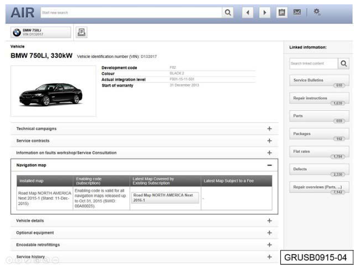358x269 pixels.
Task: Click the VIN value D132017 in heading
Action: click(148, 56)
